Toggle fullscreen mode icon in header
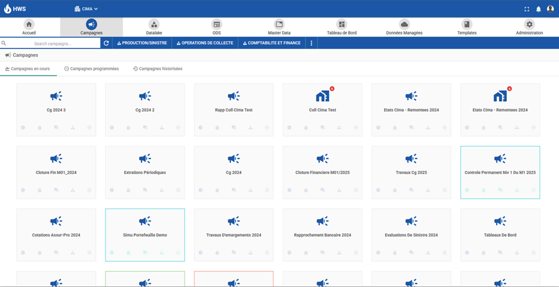Image resolution: width=559 pixels, height=287 pixels. click(x=527, y=9)
